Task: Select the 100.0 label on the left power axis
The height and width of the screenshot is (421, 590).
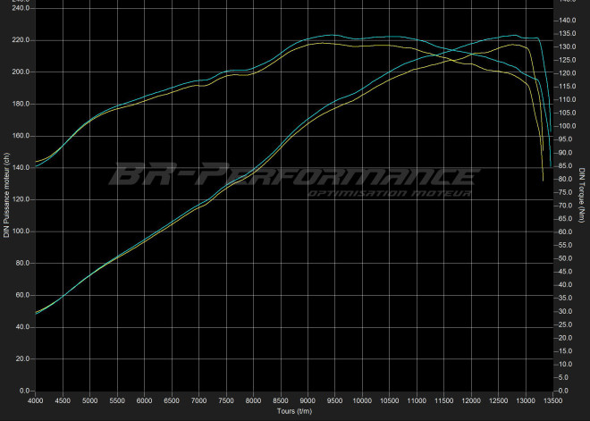Action: (20, 232)
